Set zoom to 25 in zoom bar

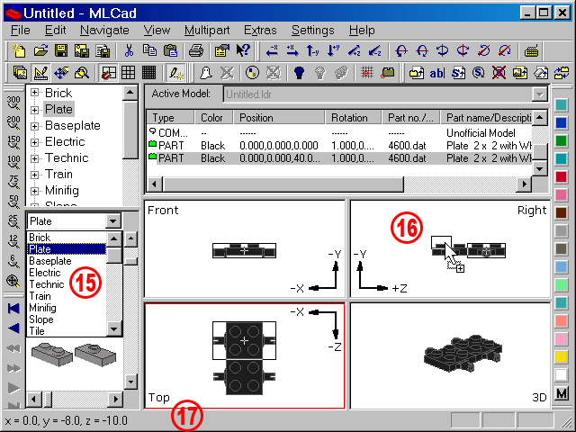tap(13, 222)
